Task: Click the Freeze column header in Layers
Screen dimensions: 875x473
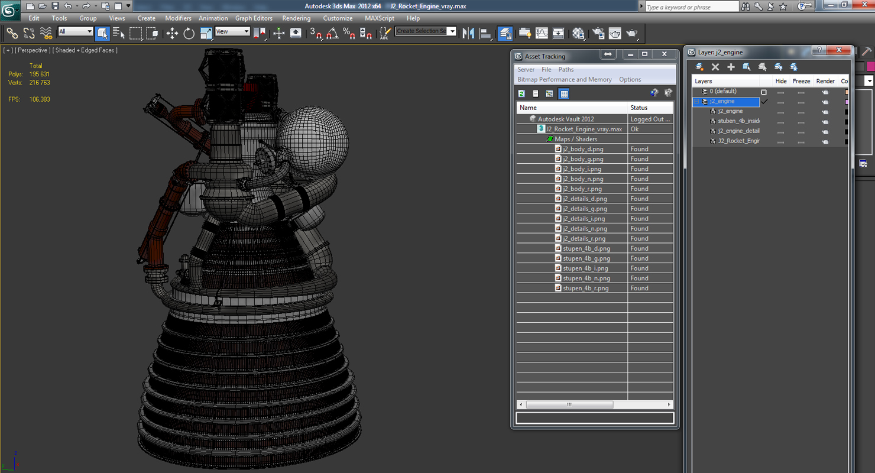Action: pos(801,81)
